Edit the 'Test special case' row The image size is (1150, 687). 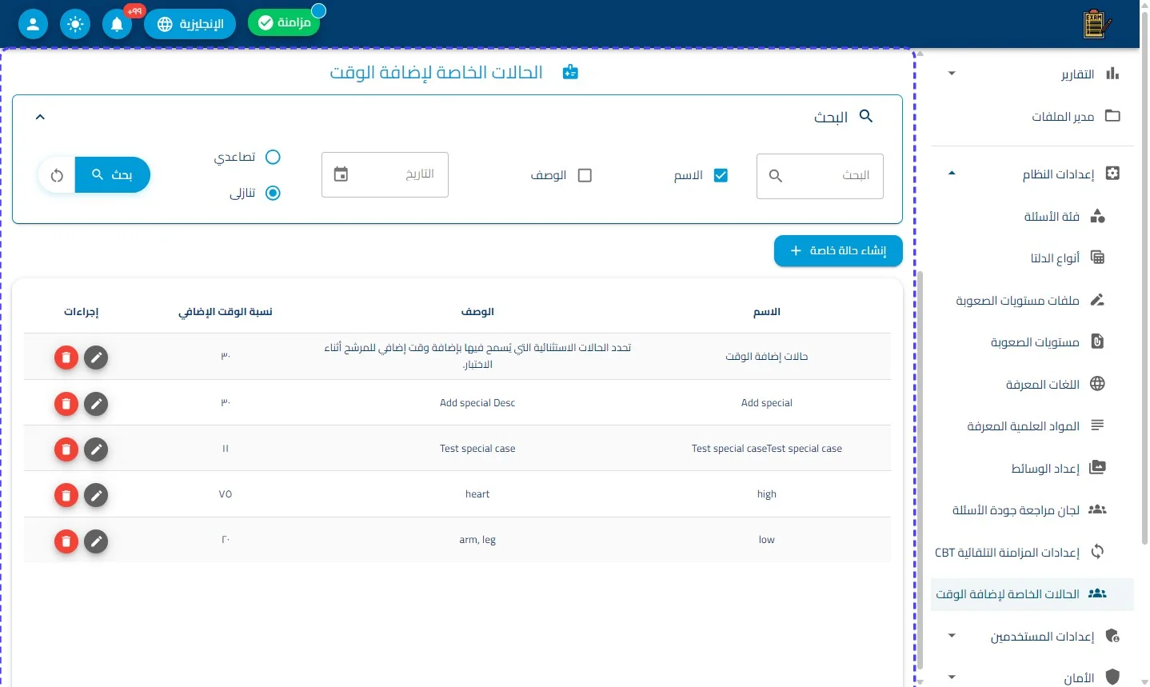click(96, 449)
